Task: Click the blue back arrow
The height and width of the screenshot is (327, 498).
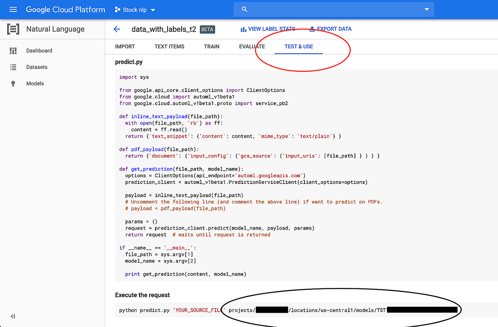Action: [x=117, y=29]
